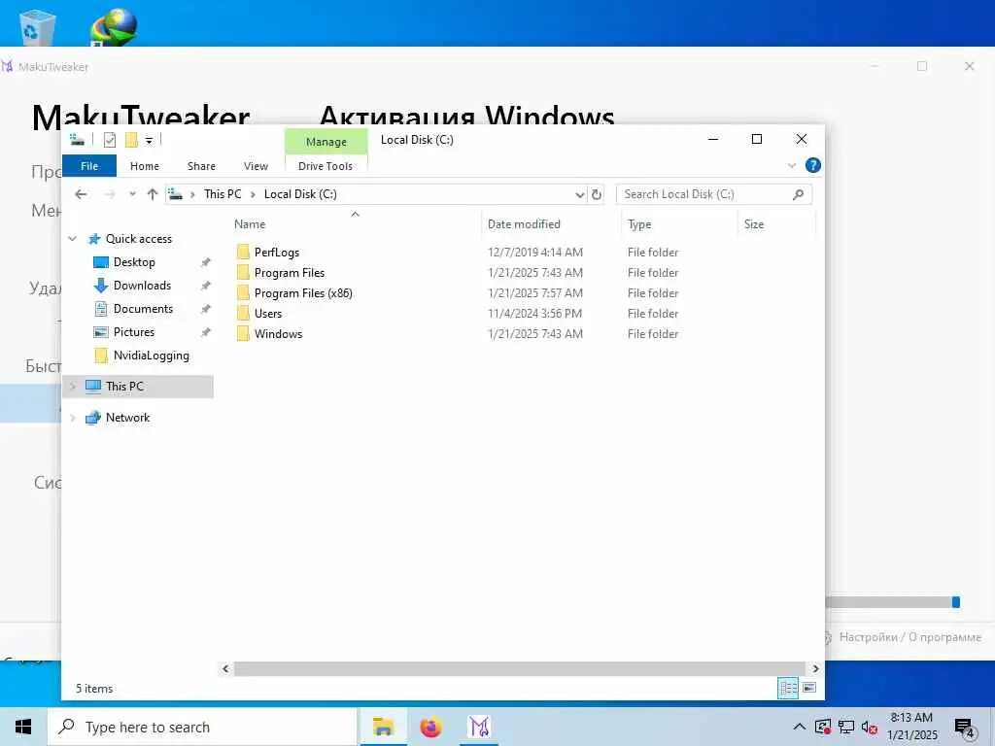Click the Windows folder icon
Image resolution: width=995 pixels, height=746 pixels.
pyautogui.click(x=243, y=334)
